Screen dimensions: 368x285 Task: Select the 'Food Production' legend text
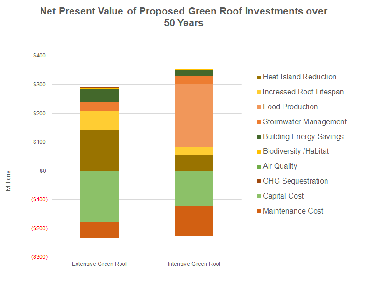[x=290, y=107]
